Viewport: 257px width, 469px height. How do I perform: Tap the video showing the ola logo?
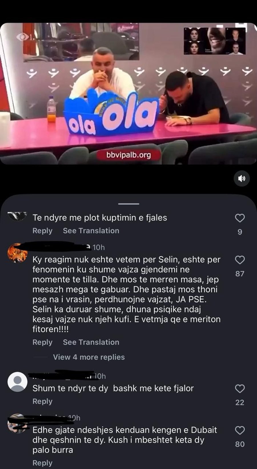[x=128, y=94]
